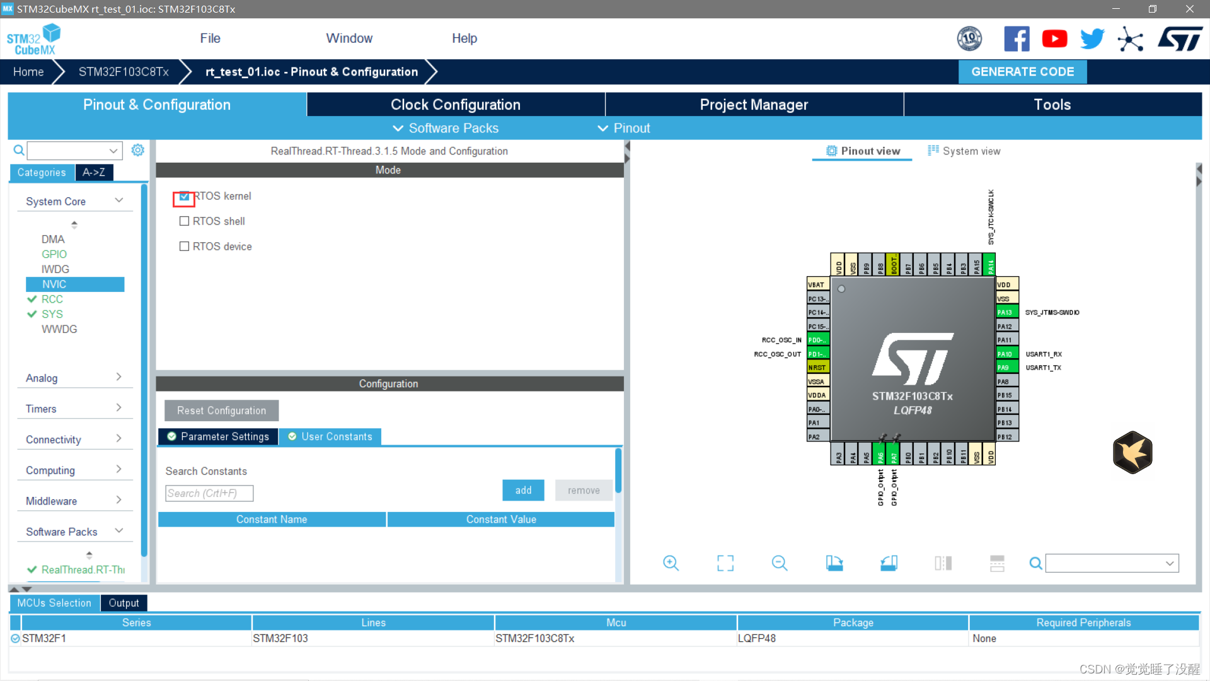The height and width of the screenshot is (681, 1210).
Task: Click the ST community network icon
Action: coord(1131,39)
